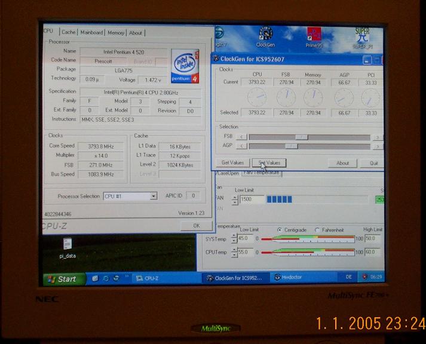Image resolution: width=426 pixels, height=344 pixels.
Task: Click the SYSTemp low limit 45.0 field
Action: click(x=245, y=238)
